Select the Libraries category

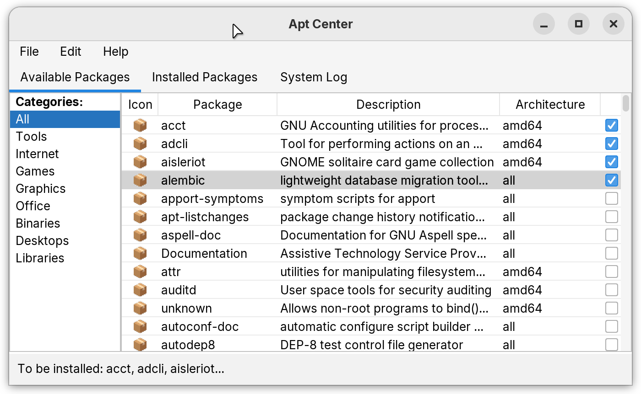click(40, 258)
